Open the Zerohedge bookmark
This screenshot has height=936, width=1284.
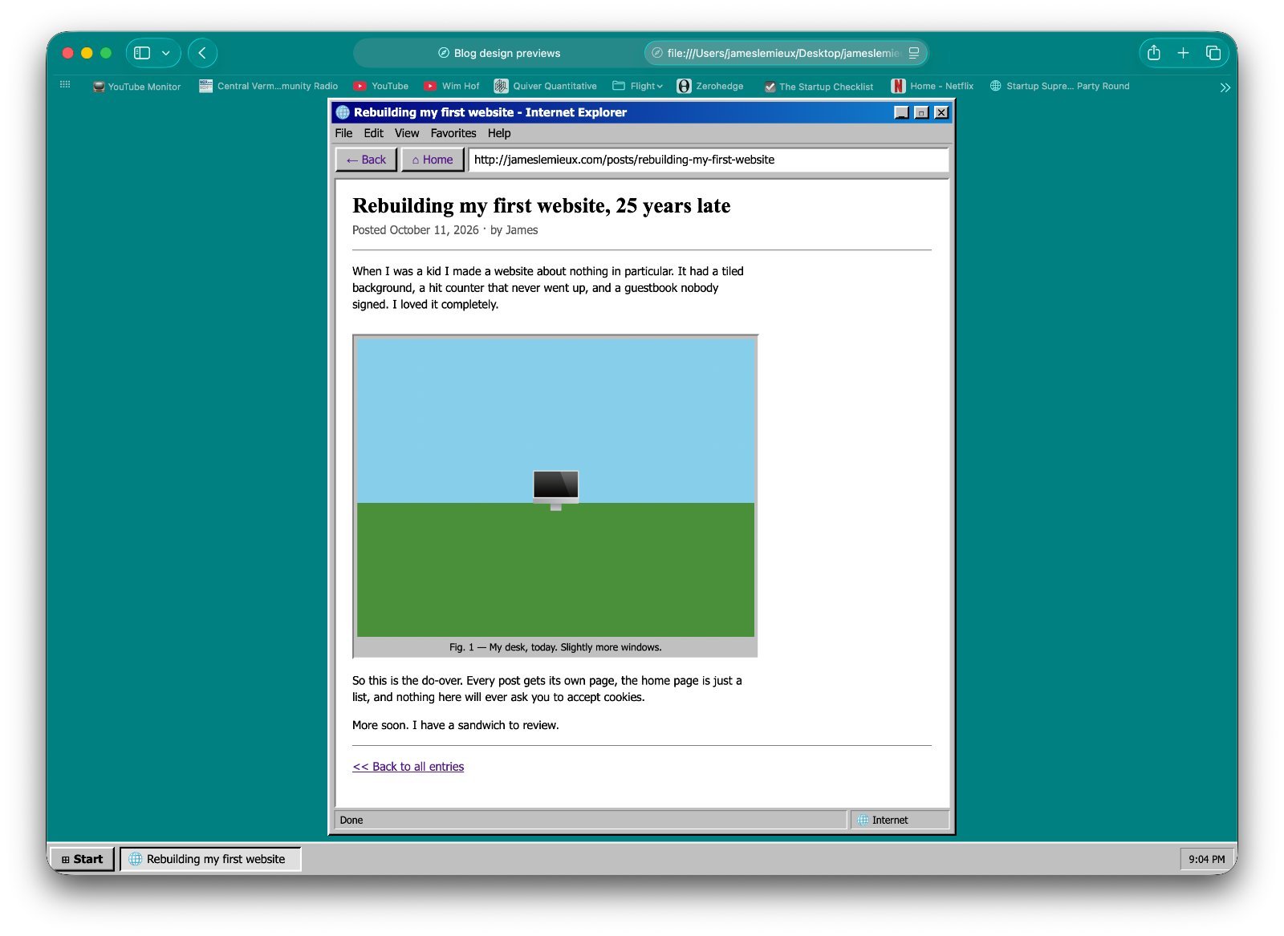point(710,86)
